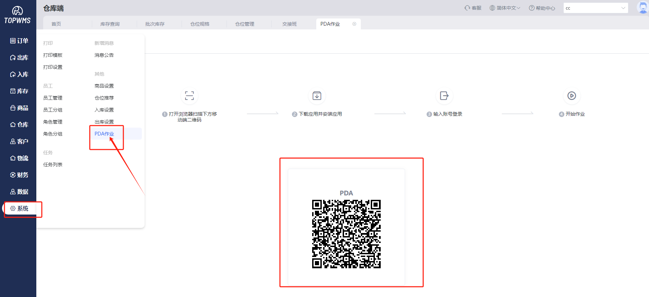Image resolution: width=649 pixels, height=297 pixels.
Task: Open the 系统 sidebar menu
Action: pyautogui.click(x=19, y=208)
